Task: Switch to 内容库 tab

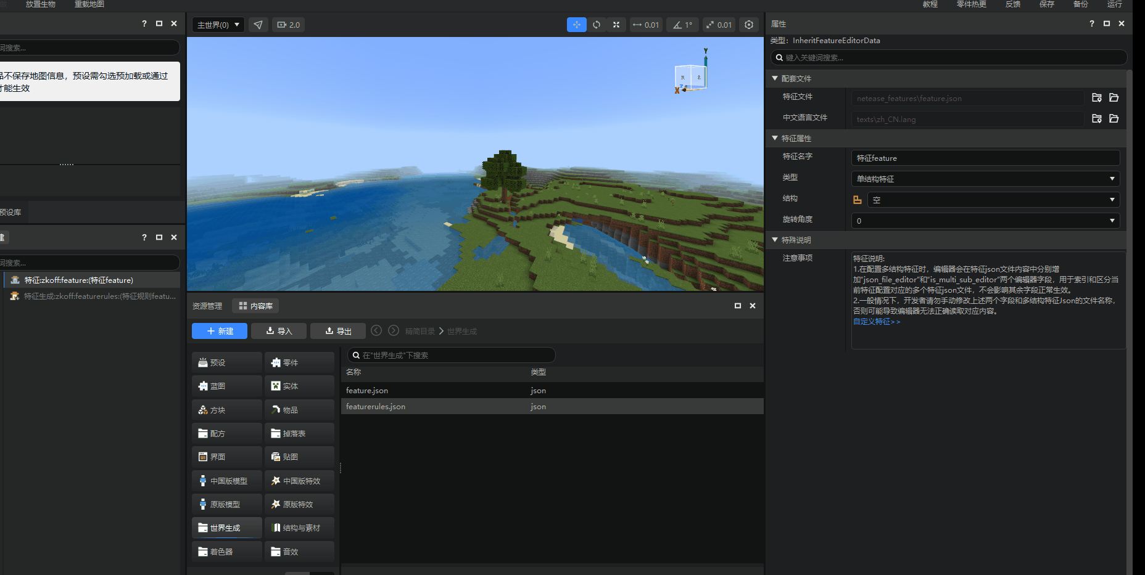Action: tap(255, 306)
